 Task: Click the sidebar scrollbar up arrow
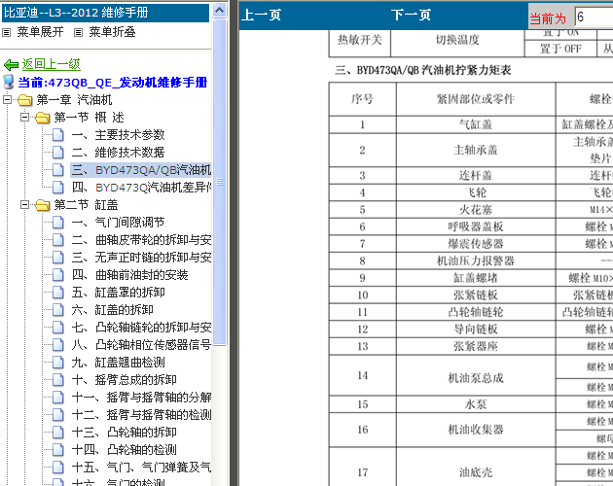click(220, 11)
